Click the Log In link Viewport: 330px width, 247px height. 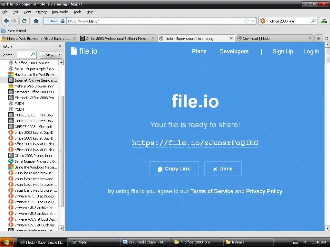click(x=311, y=51)
